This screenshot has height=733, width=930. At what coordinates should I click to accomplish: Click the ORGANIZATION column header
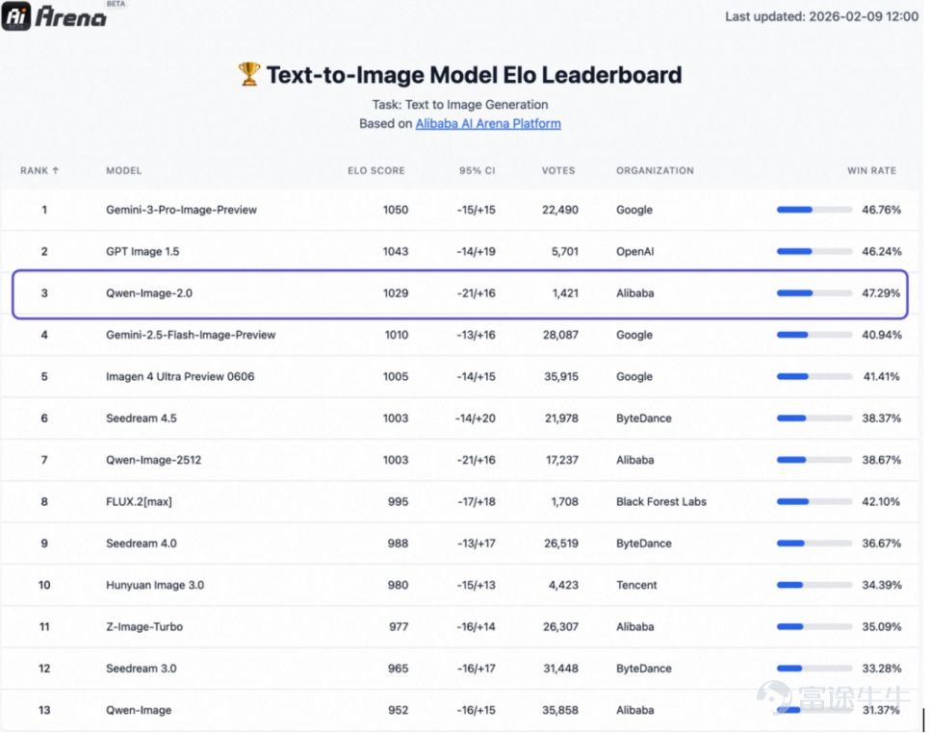tap(655, 170)
